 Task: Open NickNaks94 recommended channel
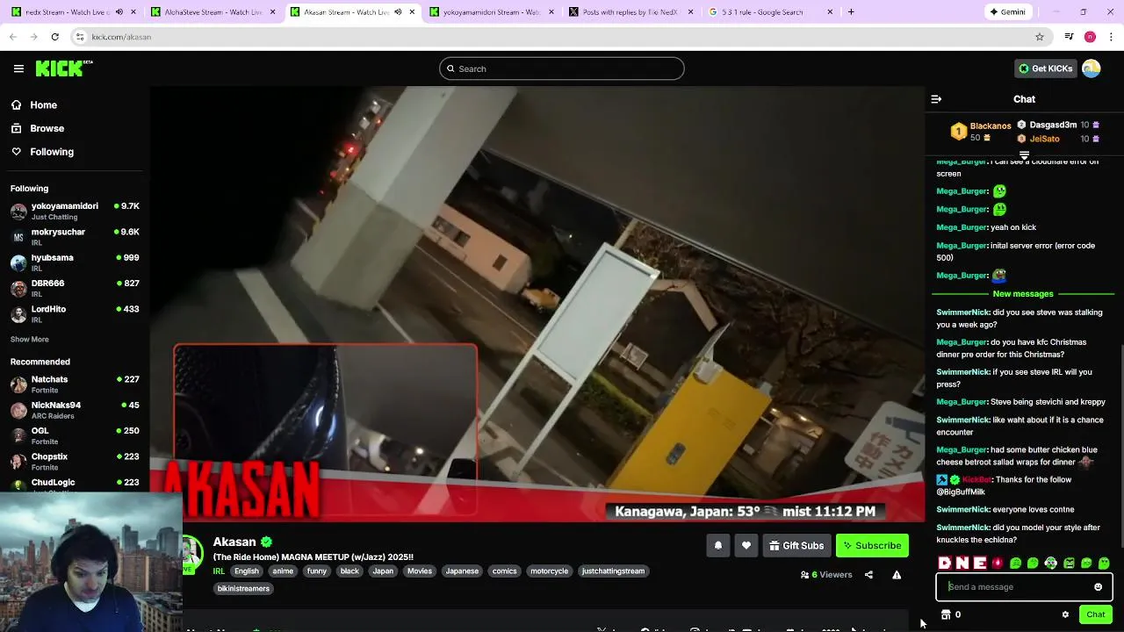pyautogui.click(x=75, y=410)
